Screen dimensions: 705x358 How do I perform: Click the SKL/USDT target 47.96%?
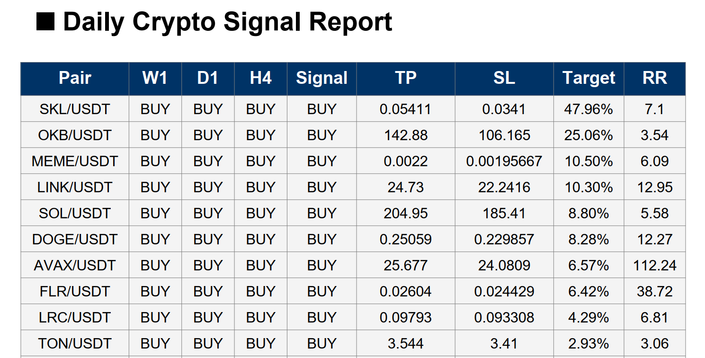589,109
